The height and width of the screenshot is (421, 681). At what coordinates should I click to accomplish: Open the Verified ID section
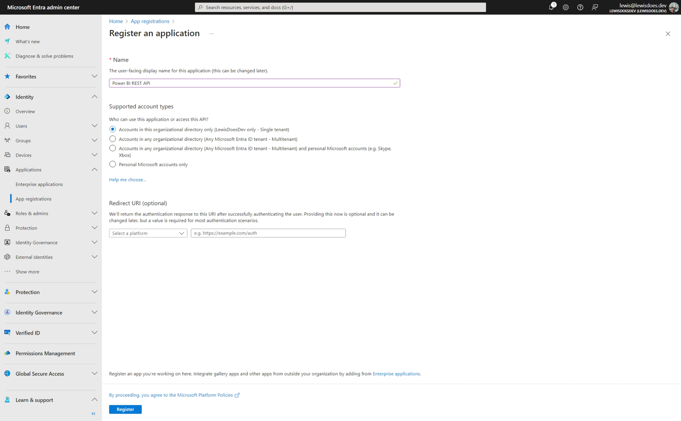click(x=28, y=333)
